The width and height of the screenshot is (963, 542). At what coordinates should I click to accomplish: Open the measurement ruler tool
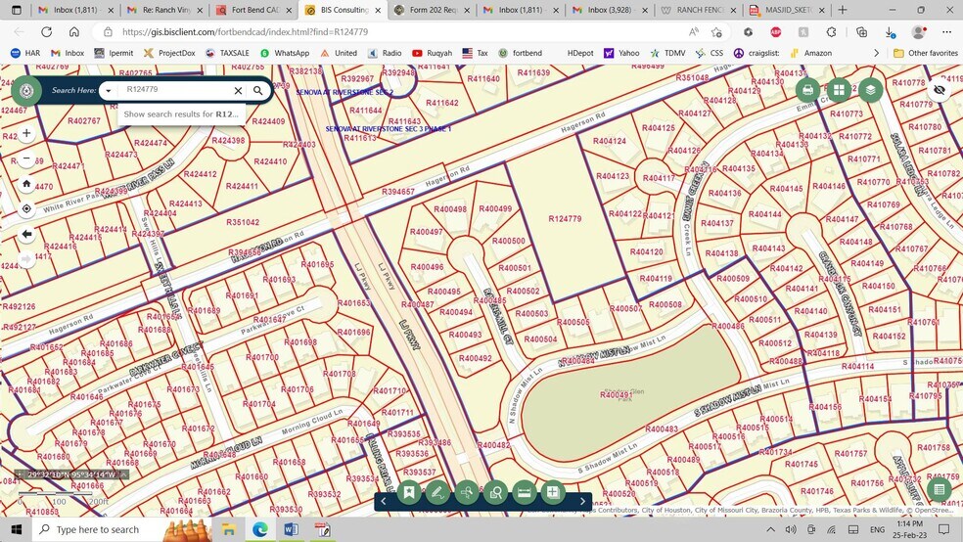click(x=524, y=492)
